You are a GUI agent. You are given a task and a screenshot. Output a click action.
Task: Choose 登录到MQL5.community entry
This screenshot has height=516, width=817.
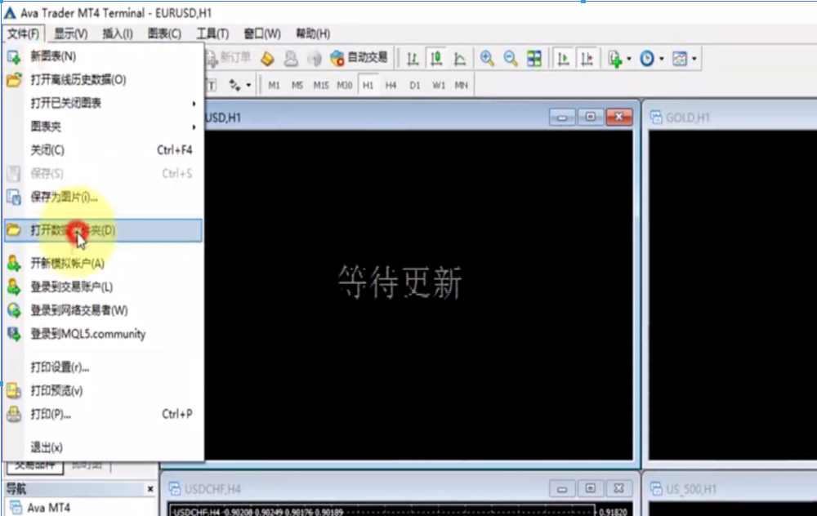tap(103, 334)
